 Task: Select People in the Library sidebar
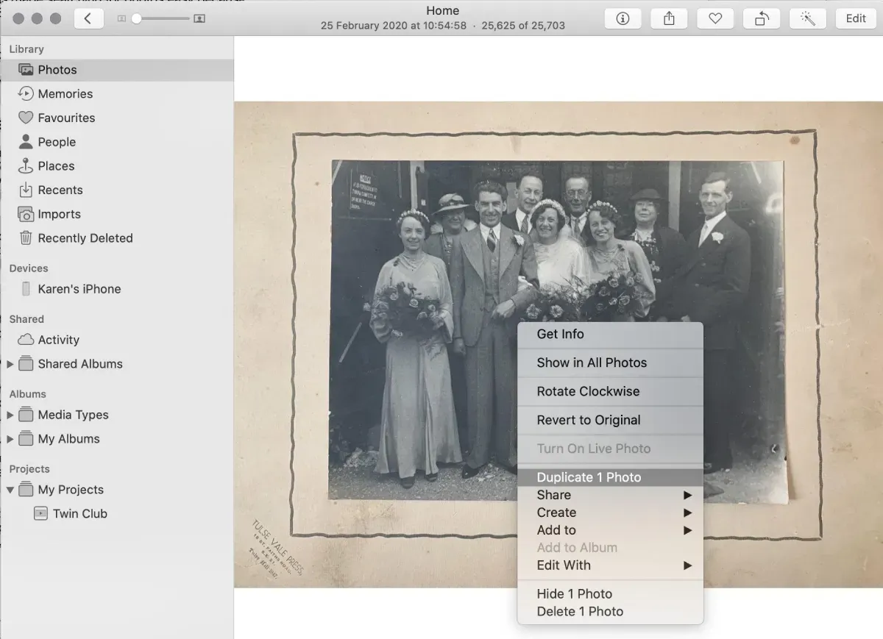(x=57, y=142)
